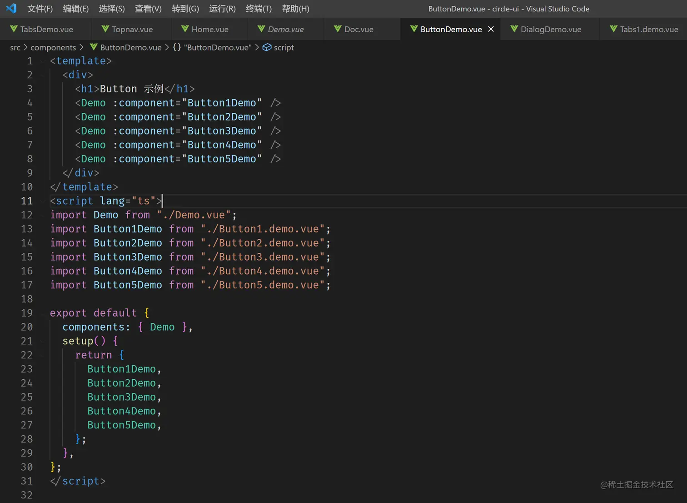The height and width of the screenshot is (503, 687).
Task: Click Button4Demo in the return object
Action: point(121,411)
